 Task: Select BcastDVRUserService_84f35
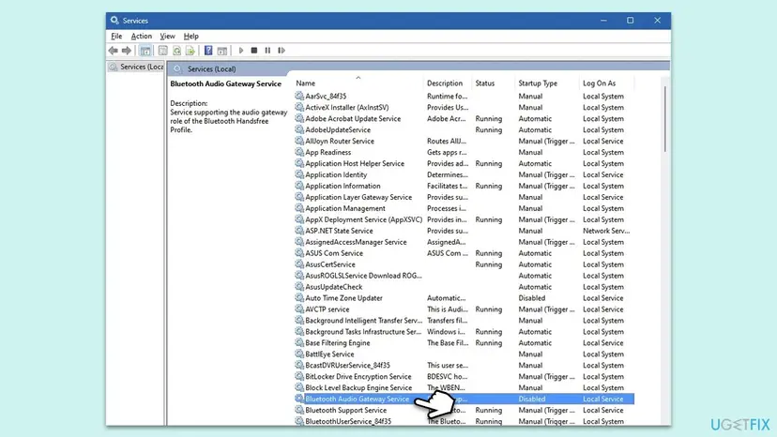pos(464,366)
